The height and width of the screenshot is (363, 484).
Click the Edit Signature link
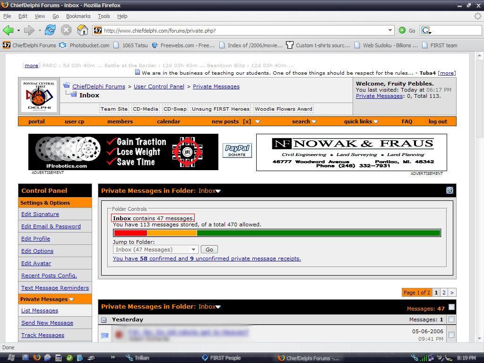click(40, 214)
